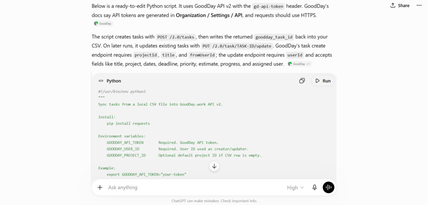Click the pip install requests line
Image resolution: width=428 pixels, height=205 pixels.
click(128, 124)
